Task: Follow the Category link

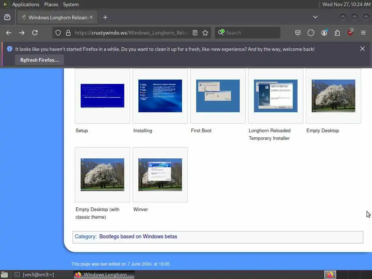Action: click(x=85, y=236)
